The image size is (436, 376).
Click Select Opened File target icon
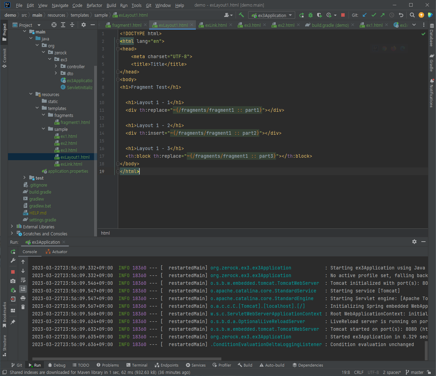click(54, 25)
